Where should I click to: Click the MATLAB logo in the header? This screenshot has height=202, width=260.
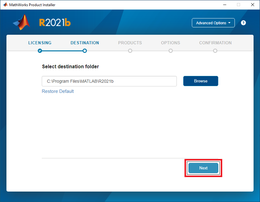(22, 23)
